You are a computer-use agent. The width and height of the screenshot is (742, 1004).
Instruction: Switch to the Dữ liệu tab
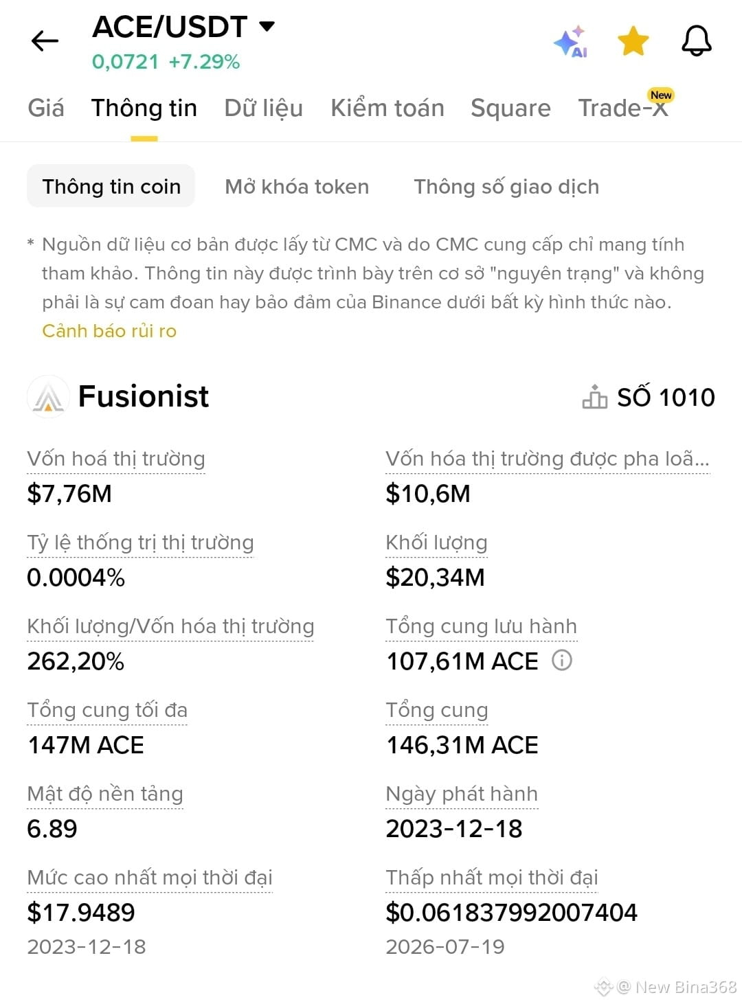coord(263,108)
